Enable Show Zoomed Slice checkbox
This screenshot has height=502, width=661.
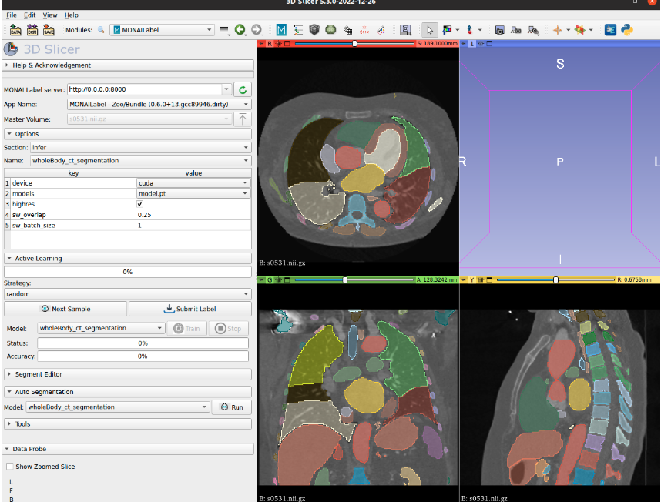click(x=10, y=467)
